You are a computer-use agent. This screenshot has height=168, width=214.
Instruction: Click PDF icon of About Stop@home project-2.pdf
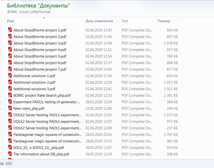click(x=10, y=36)
